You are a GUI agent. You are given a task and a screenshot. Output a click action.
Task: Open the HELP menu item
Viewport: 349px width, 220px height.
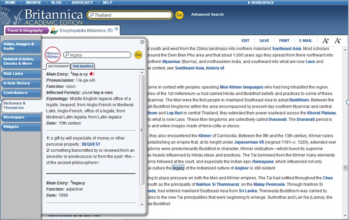click(107, 3)
